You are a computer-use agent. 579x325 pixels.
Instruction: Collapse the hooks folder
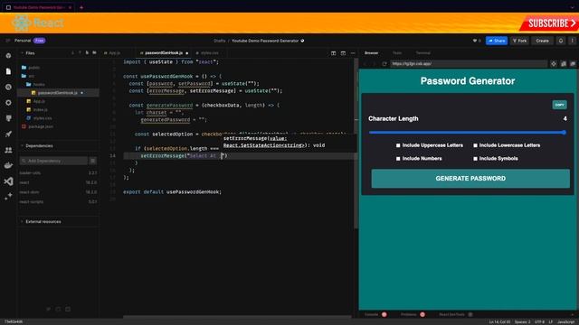35,84
